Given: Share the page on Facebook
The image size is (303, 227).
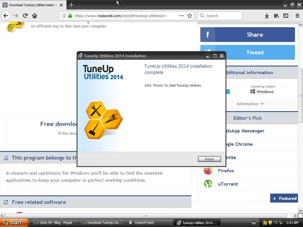Looking at the screenshot, I should click(248, 35).
